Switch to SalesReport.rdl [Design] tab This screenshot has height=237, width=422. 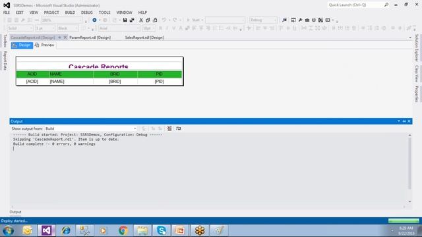click(x=144, y=38)
